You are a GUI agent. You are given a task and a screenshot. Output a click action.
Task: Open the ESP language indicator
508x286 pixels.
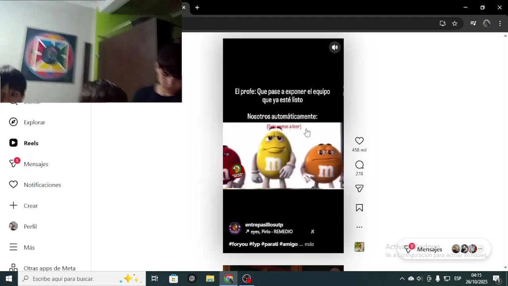[458, 279]
